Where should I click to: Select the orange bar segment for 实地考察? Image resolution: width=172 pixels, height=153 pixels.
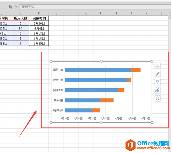[x=122, y=90]
